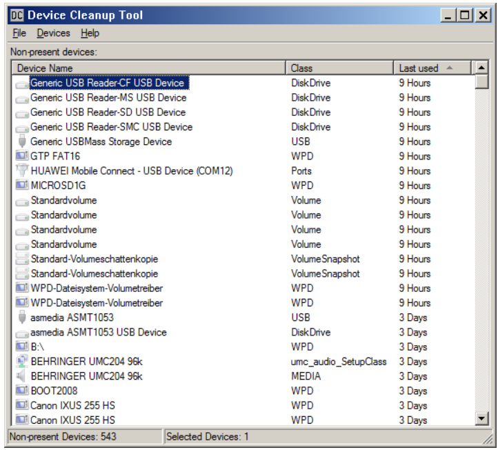The image size is (498, 450).
Task: Select HUAWEI Mobile Connect (COM12) device
Action: [132, 170]
